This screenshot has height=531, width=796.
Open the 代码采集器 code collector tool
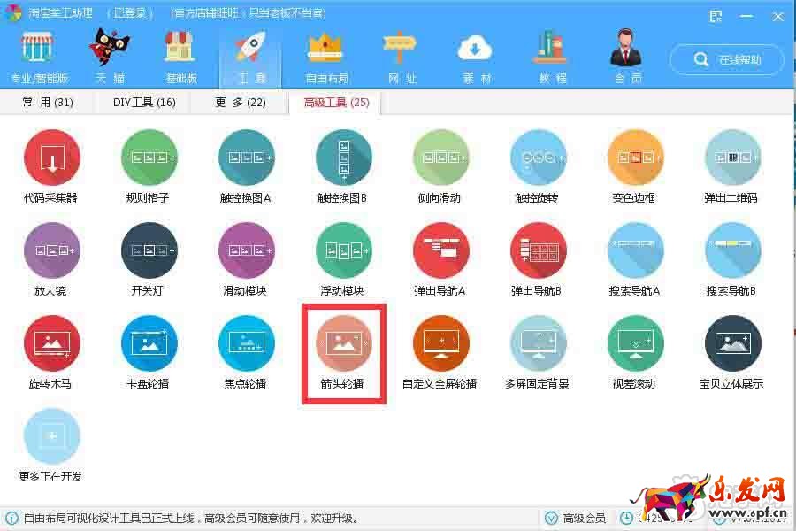point(52,158)
